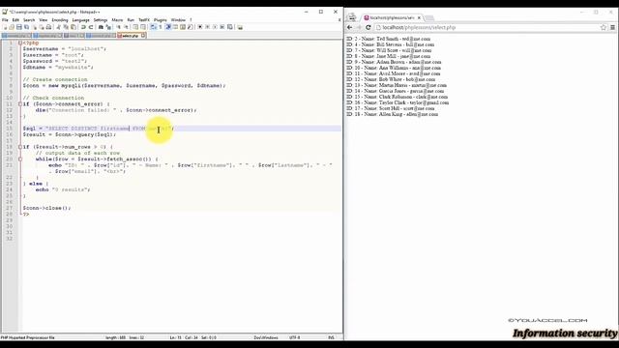The width and height of the screenshot is (619, 348).
Task: Toggle synchronize vertical scrolling icon
Action: coord(135,27)
